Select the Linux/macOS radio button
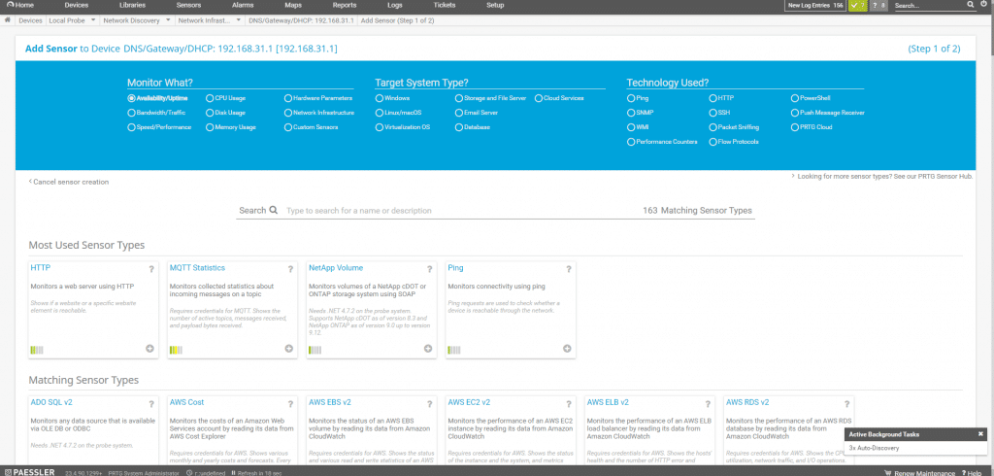 point(380,113)
